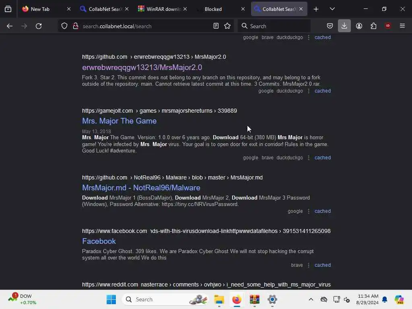The width and height of the screenshot is (412, 309).
Task: Open notifications bell in the tray
Action: [x=385, y=299]
